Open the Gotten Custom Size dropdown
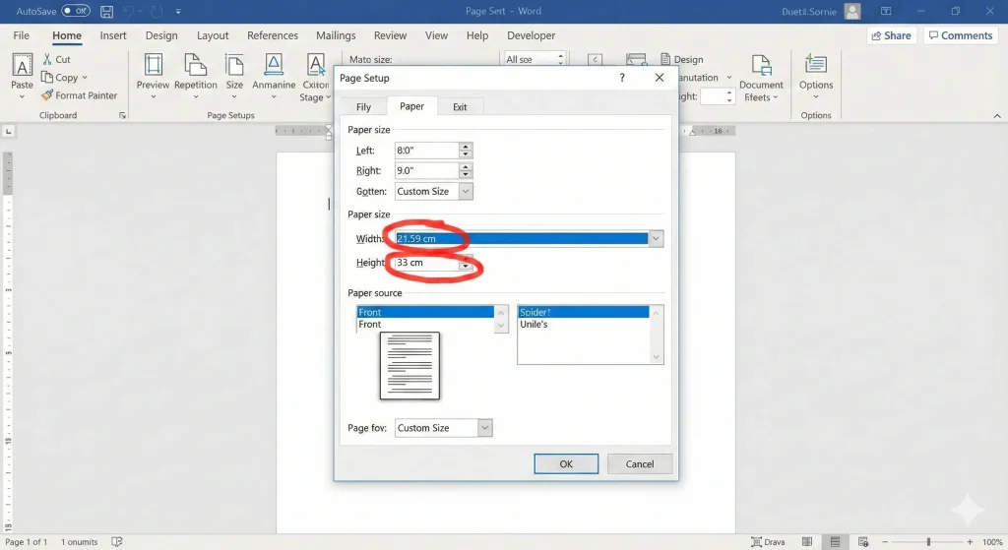The height and width of the screenshot is (550, 1008). 466,192
